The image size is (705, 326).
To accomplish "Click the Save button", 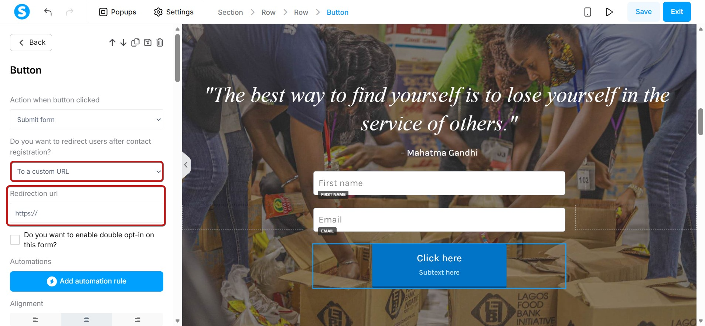I will tap(643, 12).
